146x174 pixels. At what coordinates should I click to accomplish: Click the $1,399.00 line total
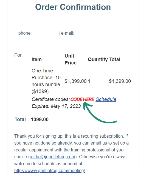[120, 81]
